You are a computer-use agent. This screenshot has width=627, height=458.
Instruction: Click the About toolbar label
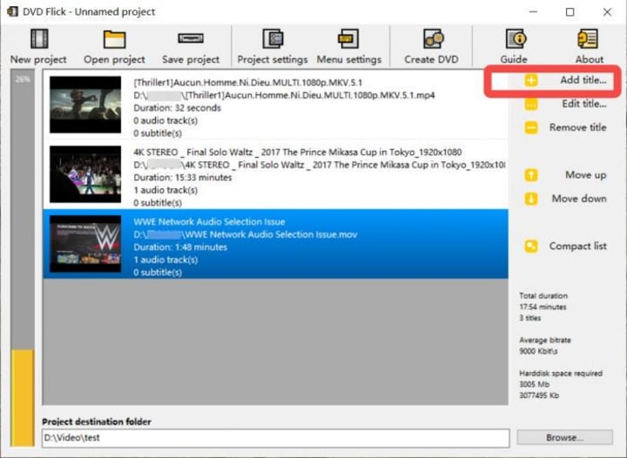[589, 59]
